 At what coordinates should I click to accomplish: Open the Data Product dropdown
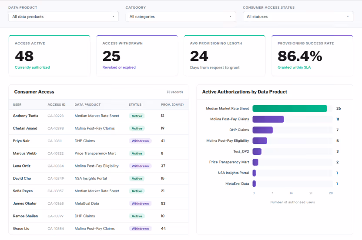click(64, 17)
